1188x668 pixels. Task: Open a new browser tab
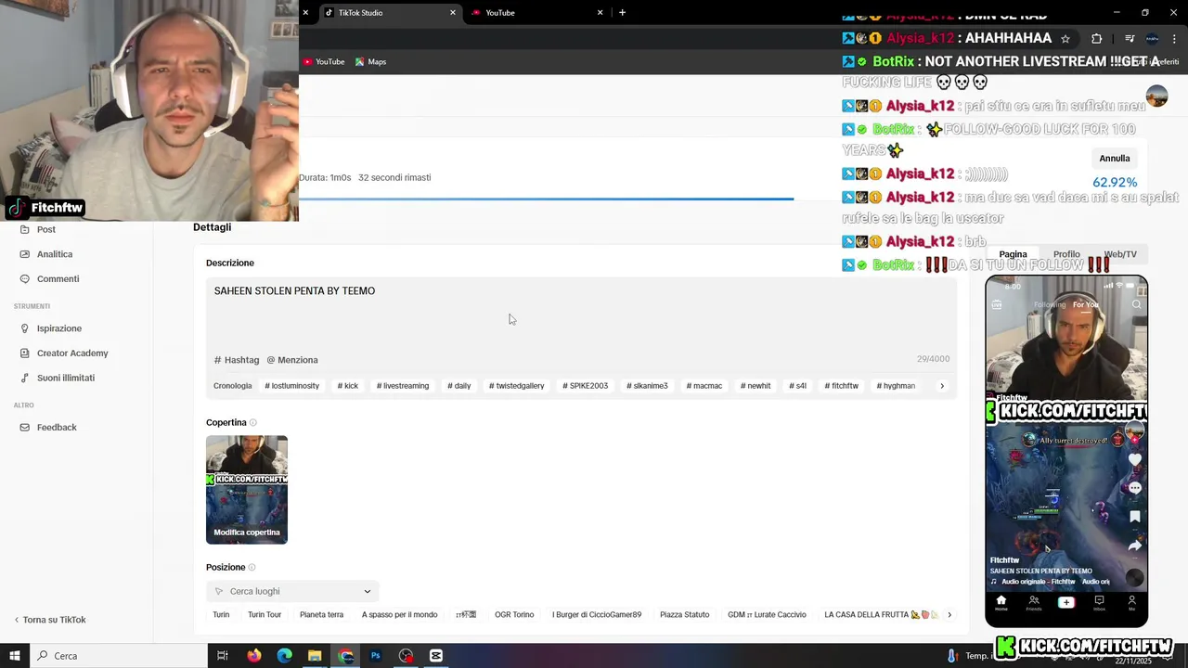click(622, 13)
